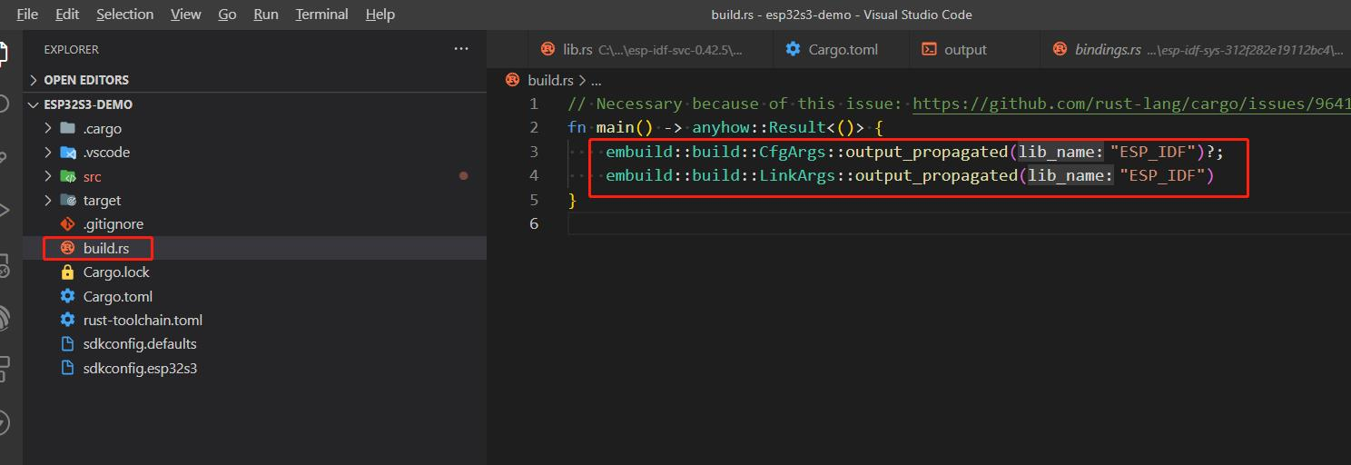Click the gear icon of rust-toolchain.toml
This screenshot has height=465, width=1351.
67,320
